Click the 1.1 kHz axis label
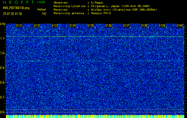This screenshot has width=187, height=118. 2,38
